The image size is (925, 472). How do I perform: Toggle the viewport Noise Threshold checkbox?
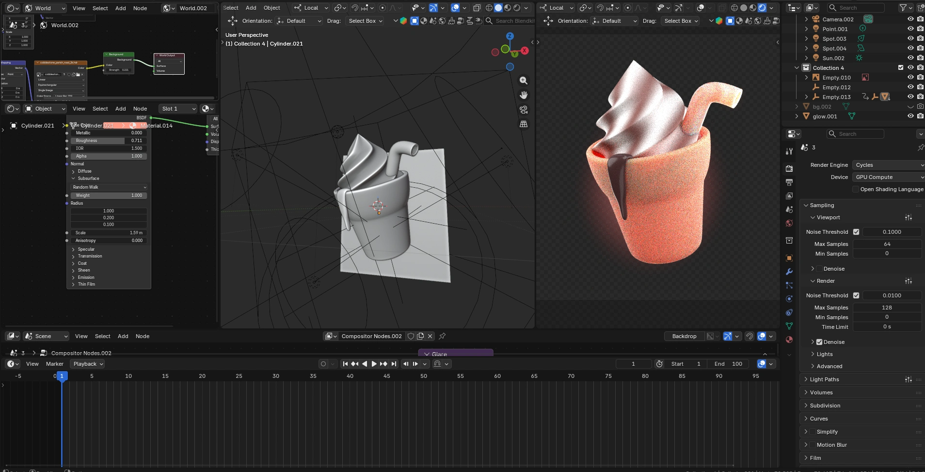[856, 232]
